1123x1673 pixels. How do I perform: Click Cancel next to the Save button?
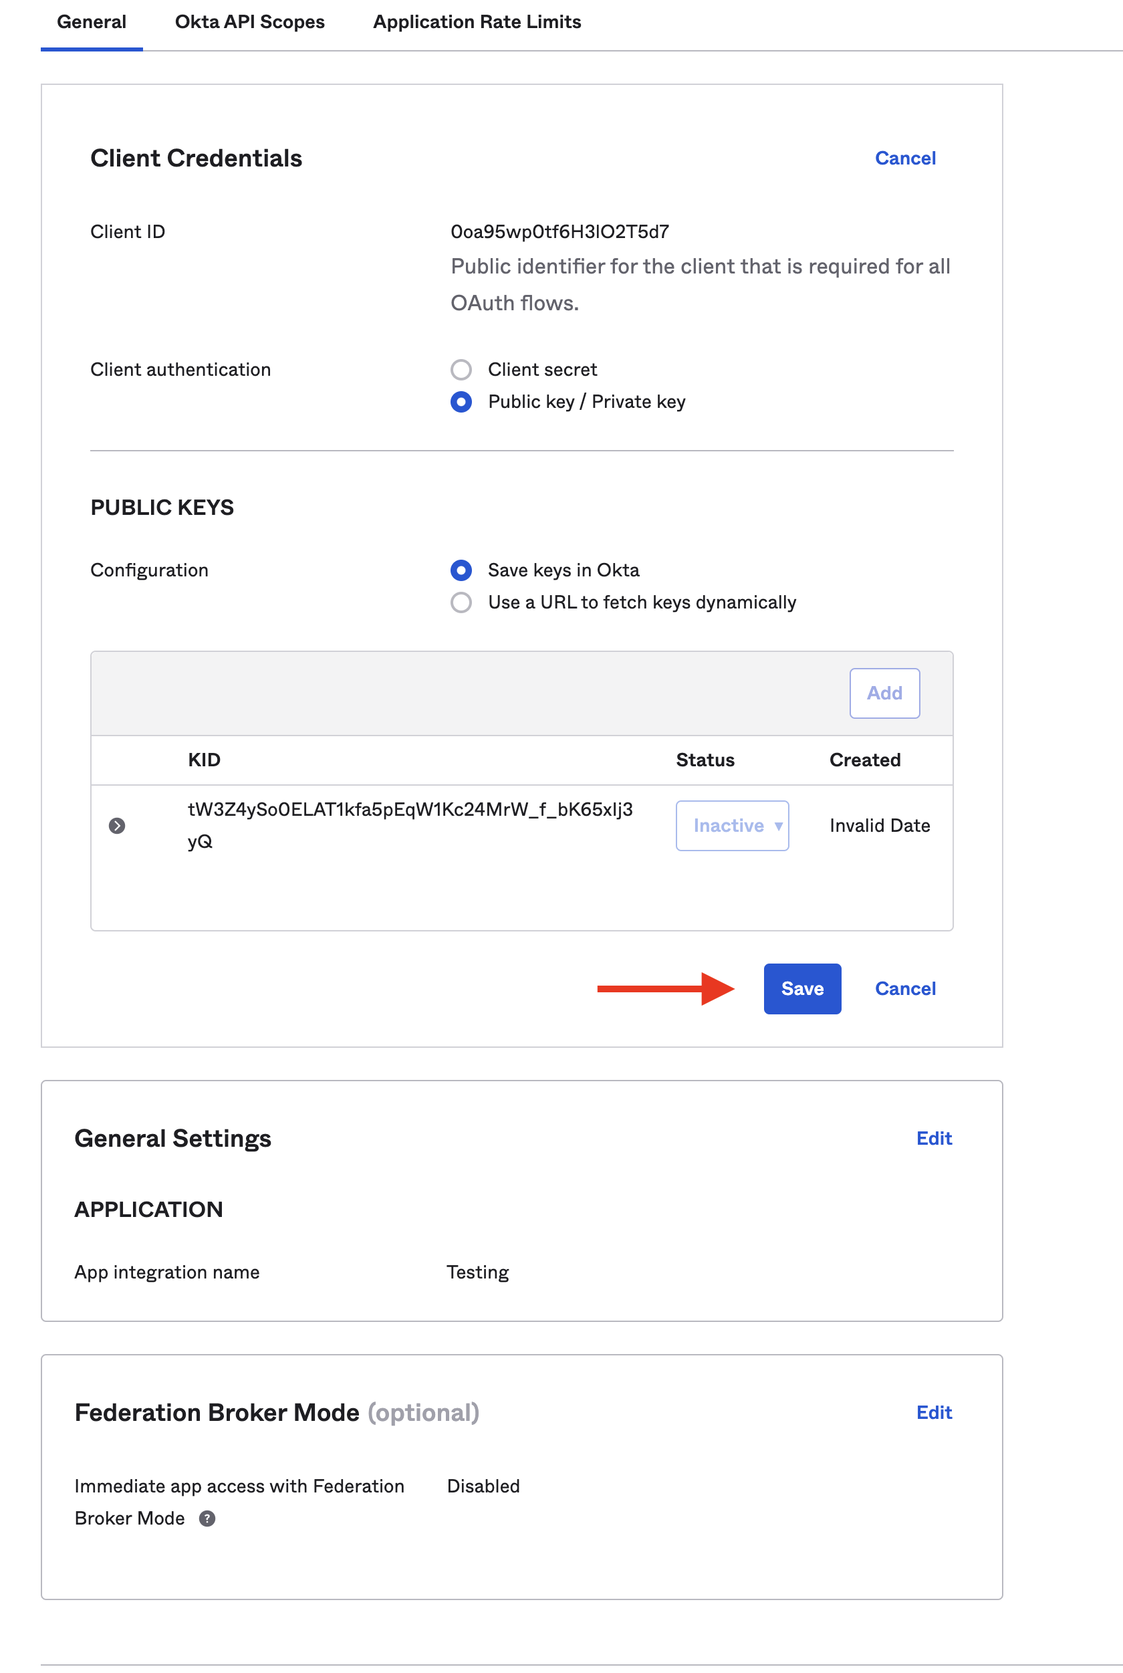click(x=904, y=989)
